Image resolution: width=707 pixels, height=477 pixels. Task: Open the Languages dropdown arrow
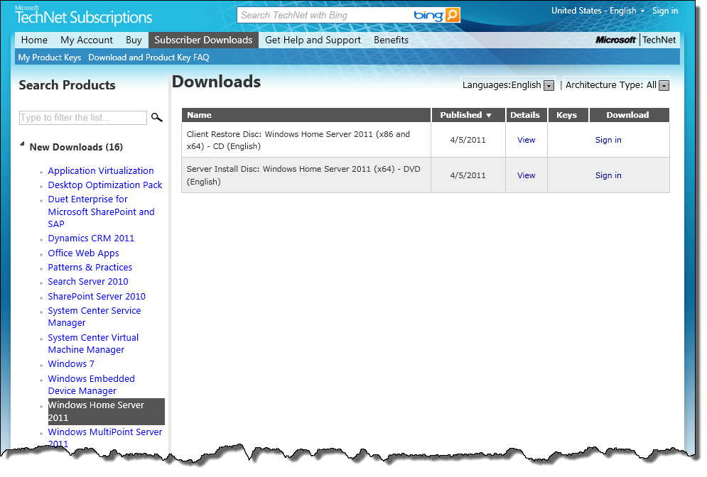[549, 86]
